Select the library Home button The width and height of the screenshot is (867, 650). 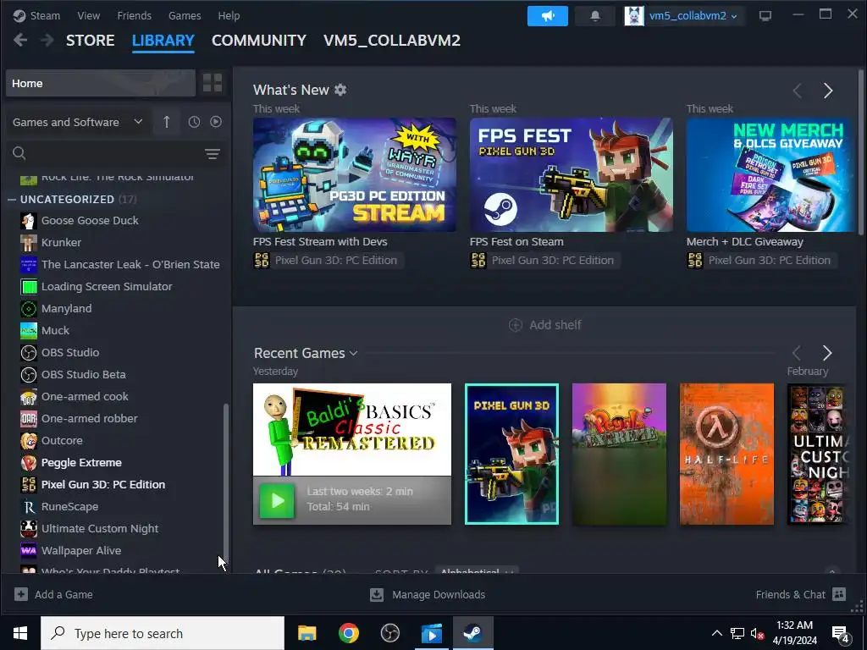[x=101, y=84]
